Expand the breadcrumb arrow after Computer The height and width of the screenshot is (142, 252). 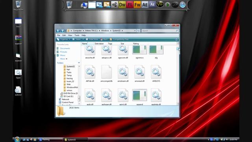pyautogui.click(x=83, y=31)
